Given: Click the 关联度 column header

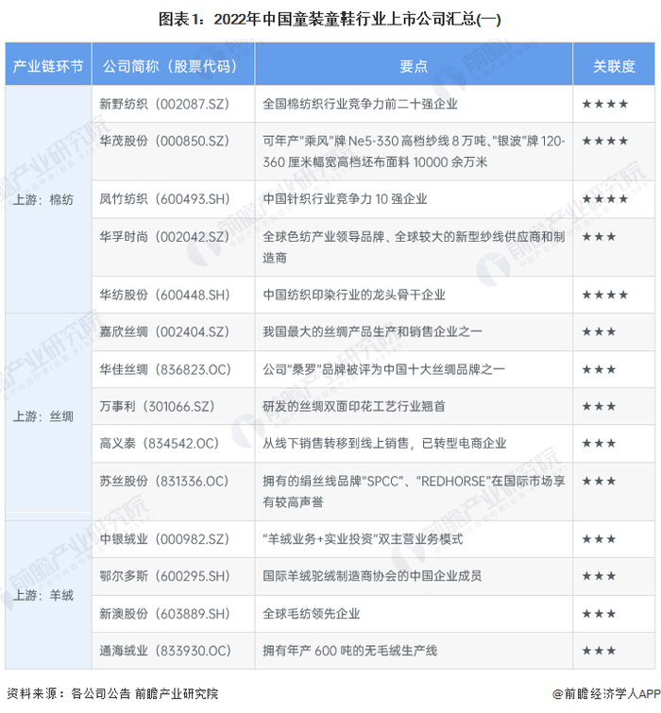Looking at the screenshot, I should coord(614,66).
